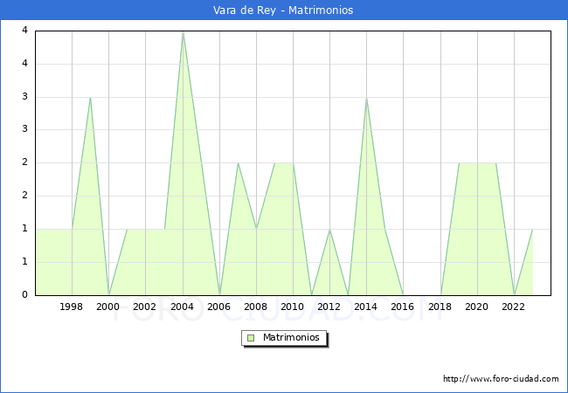Open the http://www.foro-ciudad.com link
Viewport: 568px width, 393px height.
501,379
